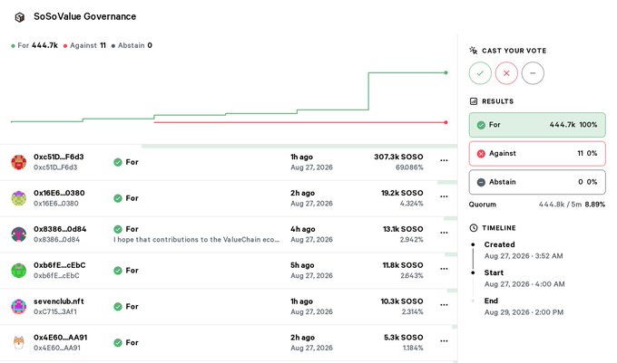This screenshot has width=617, height=363.
Task: Click the '307.3k SOSO' voting power value
Action: [x=398, y=157]
